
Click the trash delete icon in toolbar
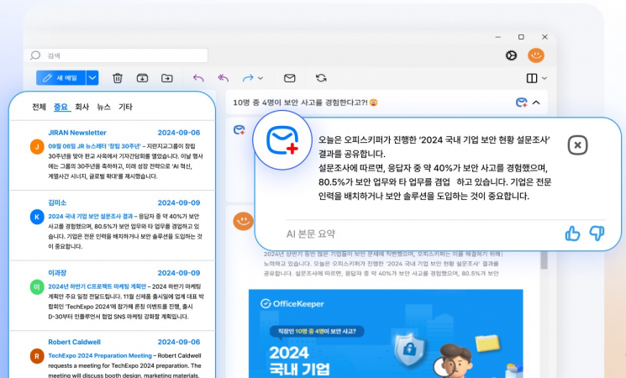pyautogui.click(x=118, y=78)
